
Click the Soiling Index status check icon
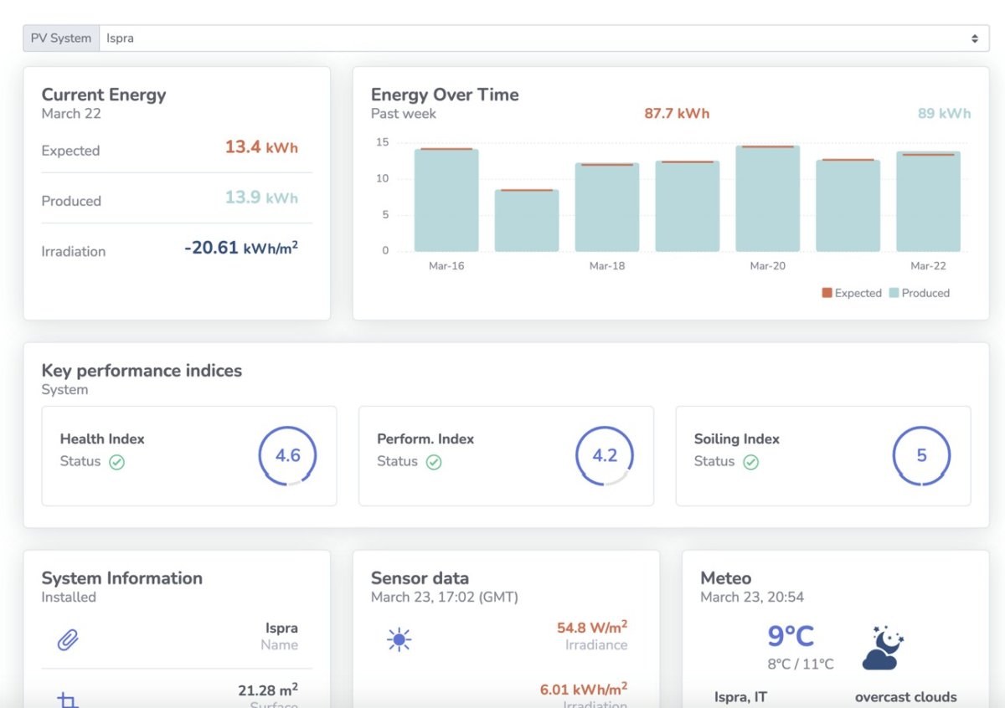(751, 462)
